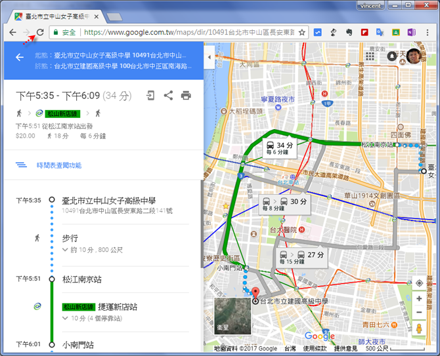Zoom out with the minus button
Image resolution: width=440 pixels, height=356 pixels.
point(419,312)
